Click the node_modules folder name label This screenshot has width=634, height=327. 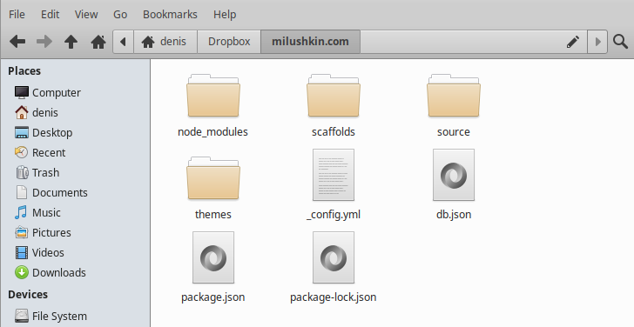point(212,132)
